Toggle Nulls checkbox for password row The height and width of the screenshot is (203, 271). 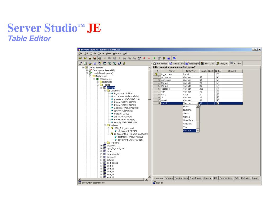click(218, 80)
